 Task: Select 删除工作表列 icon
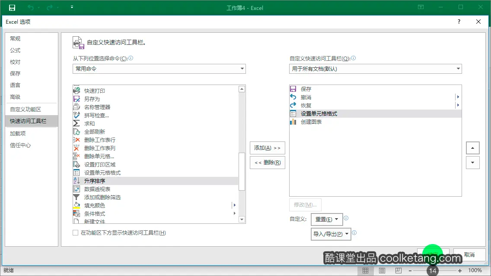click(77, 148)
